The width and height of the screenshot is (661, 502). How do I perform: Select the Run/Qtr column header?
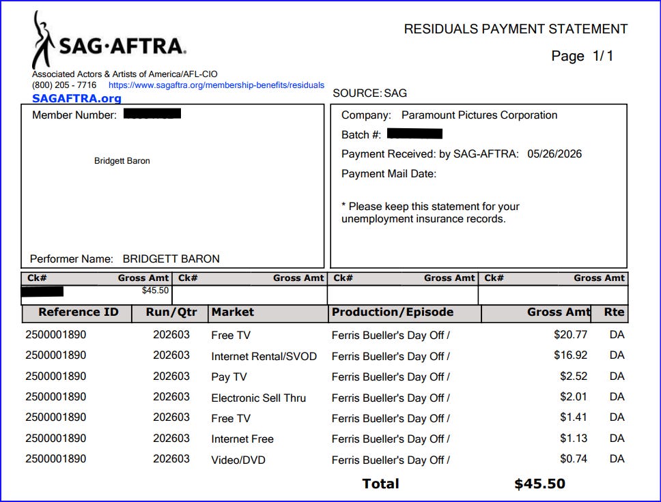(x=171, y=312)
